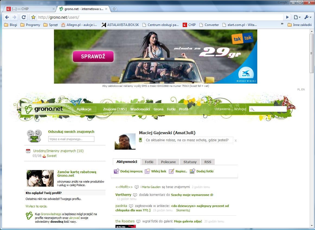Bookmark the page using the star icon
315x230 pixels.
pos(33,17)
